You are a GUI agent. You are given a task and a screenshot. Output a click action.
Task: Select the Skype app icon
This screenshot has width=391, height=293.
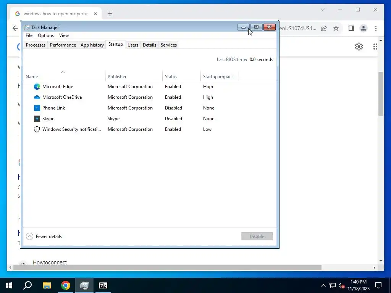click(37, 119)
